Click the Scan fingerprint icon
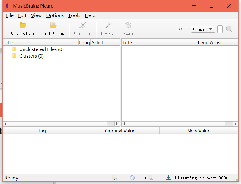The image size is (241, 184). pyautogui.click(x=128, y=25)
